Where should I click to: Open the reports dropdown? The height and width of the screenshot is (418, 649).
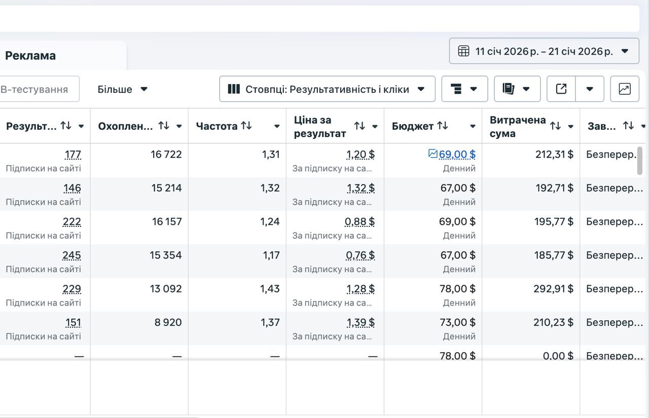pos(517,89)
